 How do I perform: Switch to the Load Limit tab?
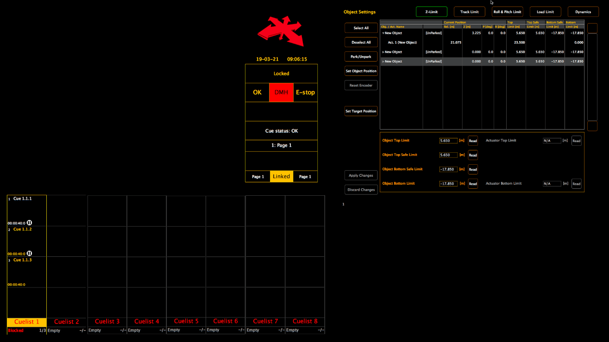(545, 12)
